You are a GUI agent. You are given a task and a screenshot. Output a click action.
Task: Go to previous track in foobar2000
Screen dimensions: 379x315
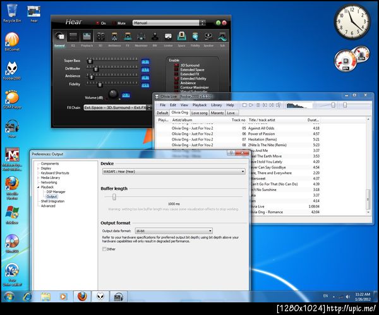coord(265,105)
